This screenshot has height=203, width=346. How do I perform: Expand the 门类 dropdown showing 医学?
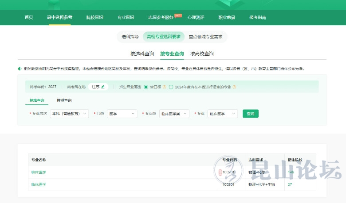122,114
